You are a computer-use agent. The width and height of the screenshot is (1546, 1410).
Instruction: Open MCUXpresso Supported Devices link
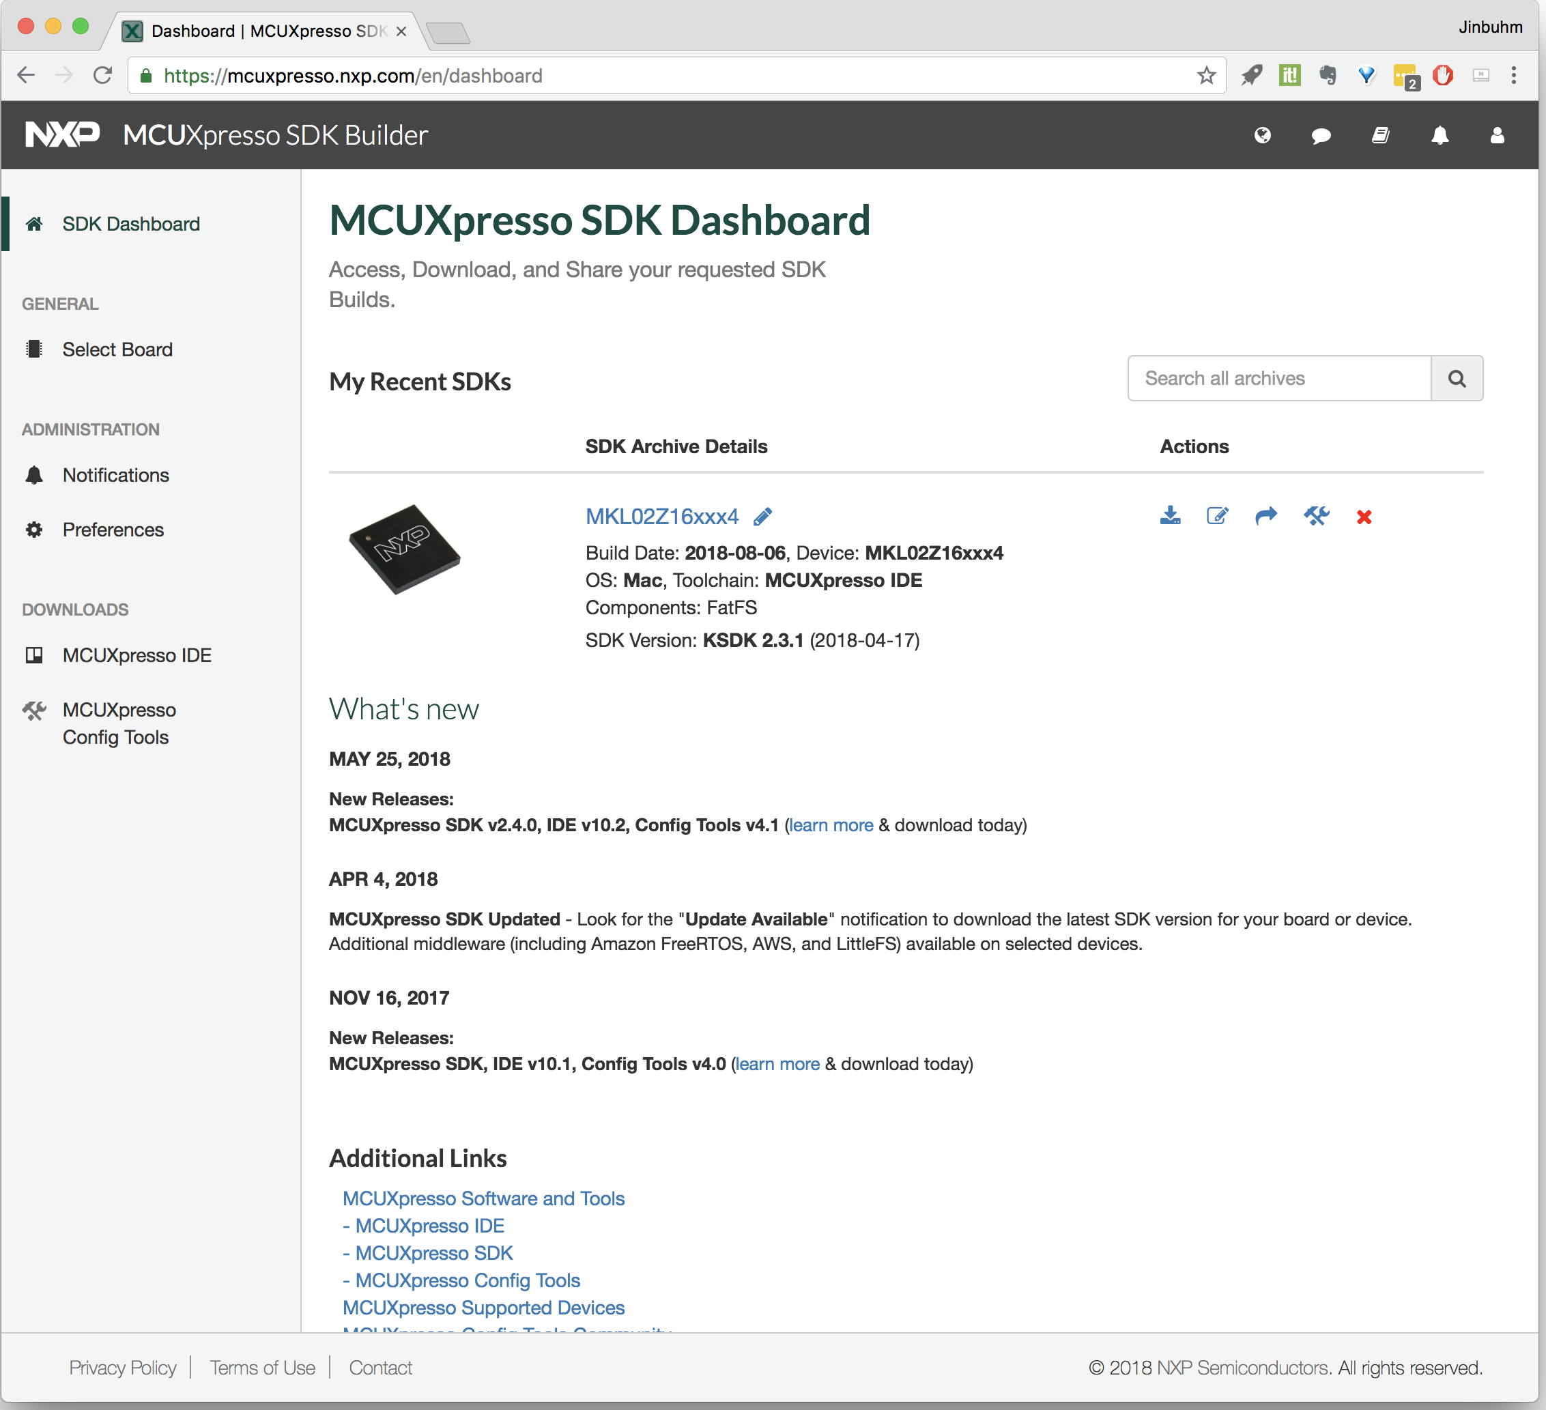click(x=483, y=1308)
